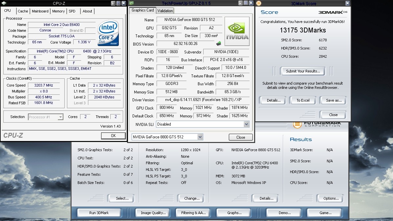Viewport: 393px width, 221px height.
Task: Click the Name field Intel Core 2 Duo E6400
Action: point(62,25)
